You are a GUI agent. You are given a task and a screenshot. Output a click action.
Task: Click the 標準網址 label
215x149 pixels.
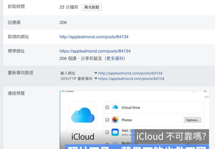coord(16,51)
